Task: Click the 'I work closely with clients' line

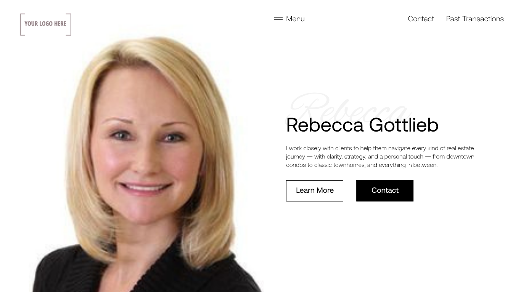Action: (x=380, y=148)
